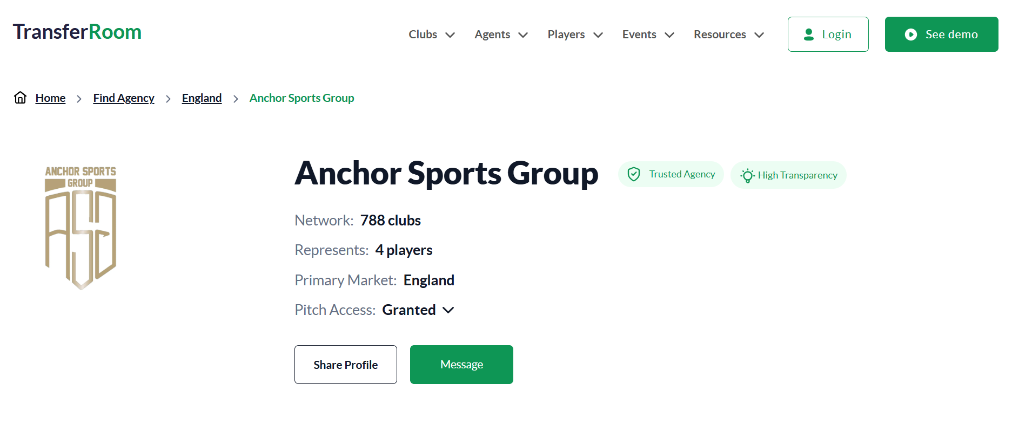This screenshot has width=1012, height=439.
Task: Open the Events menu
Action: point(648,35)
